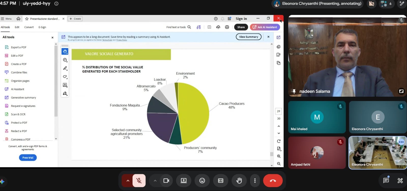Image resolution: width=407 pixels, height=191 pixels.
Task: Open the Acrobat print icon
Action: point(227,27)
